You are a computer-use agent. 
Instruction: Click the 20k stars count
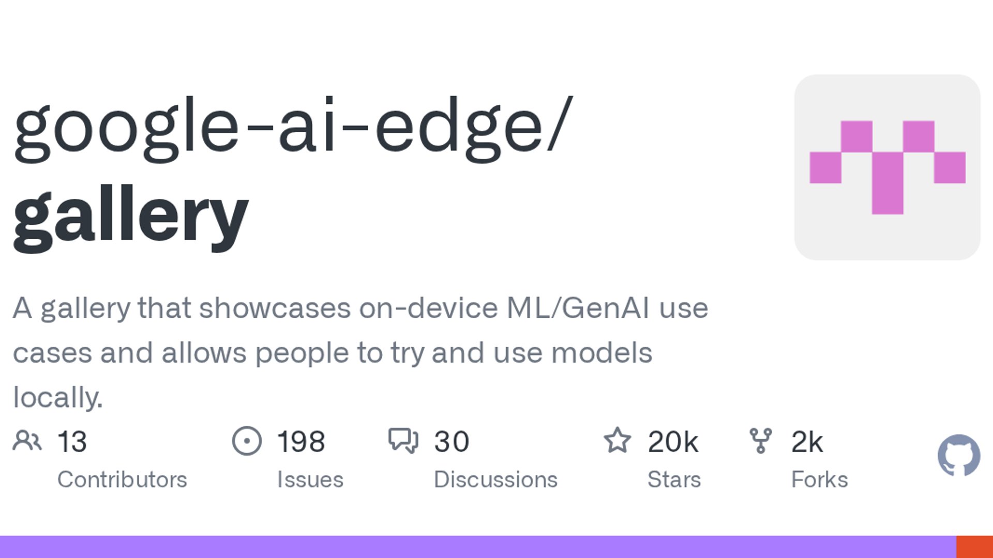pyautogui.click(x=672, y=442)
